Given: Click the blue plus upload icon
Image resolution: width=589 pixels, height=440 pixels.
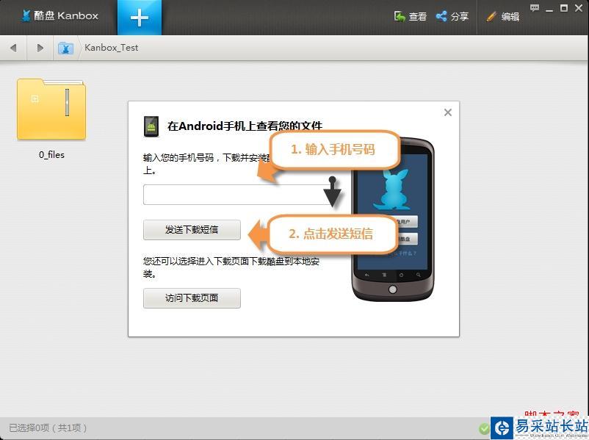Looking at the screenshot, I should (x=139, y=15).
